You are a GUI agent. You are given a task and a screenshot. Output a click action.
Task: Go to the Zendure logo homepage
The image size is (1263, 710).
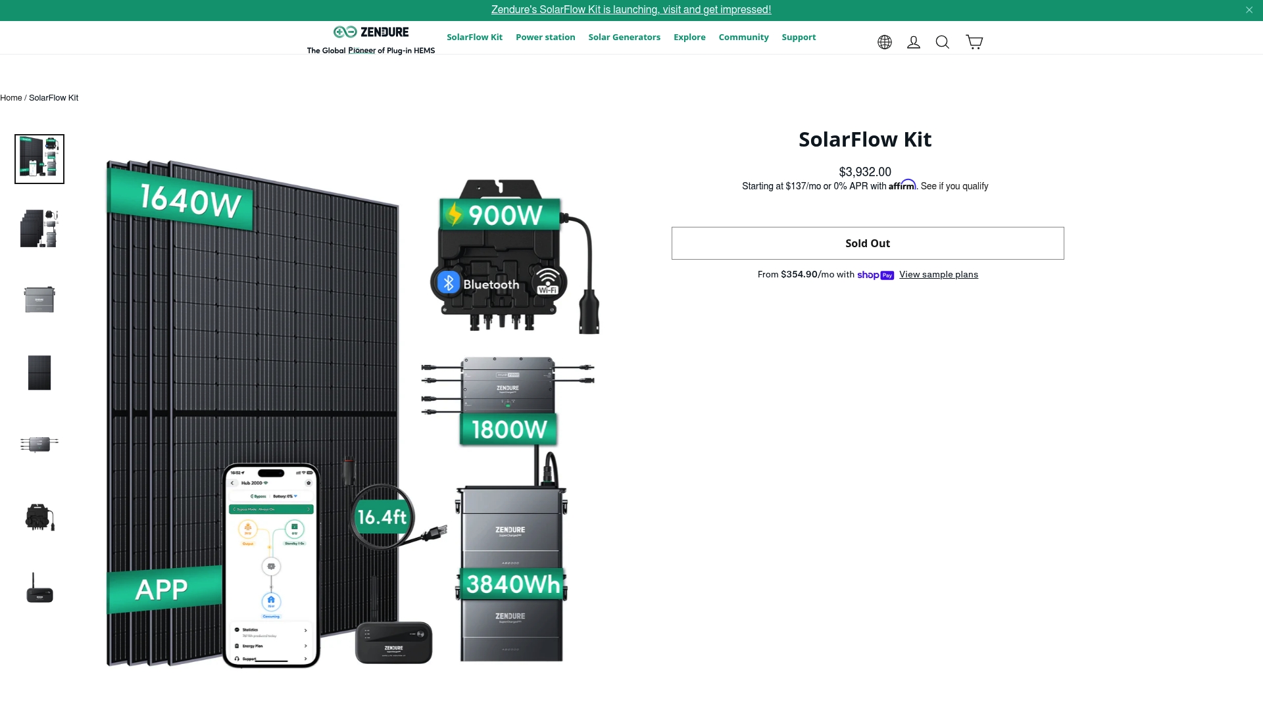pos(371,39)
